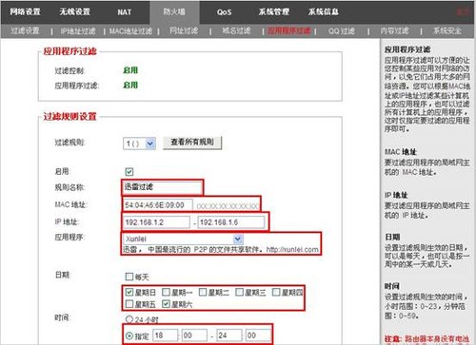Open the 系统信息 tab
476x345 pixels.
click(324, 11)
